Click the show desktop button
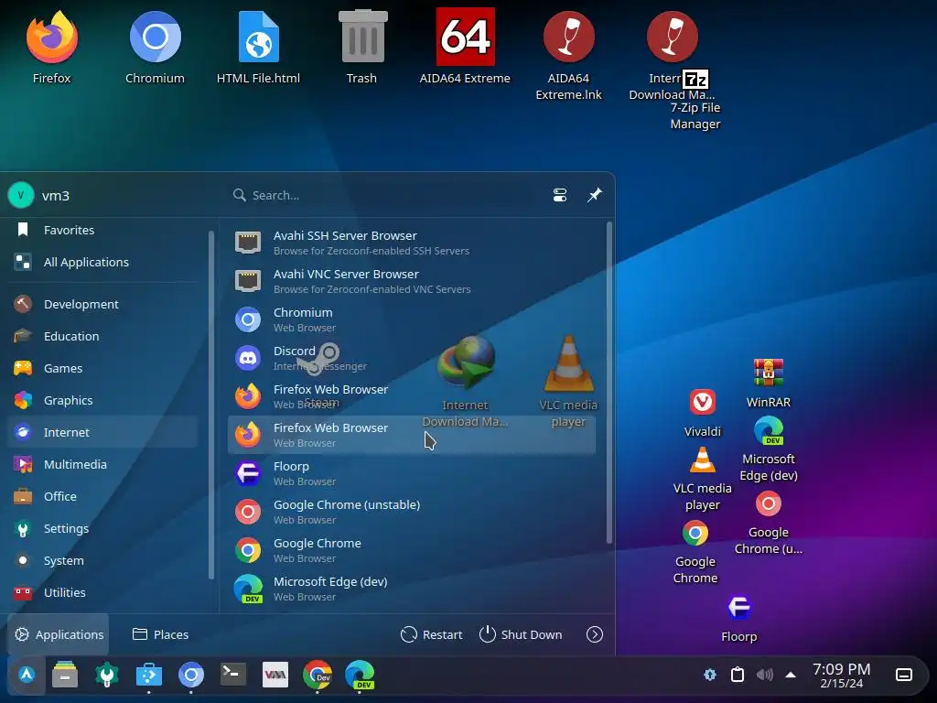 [904, 675]
